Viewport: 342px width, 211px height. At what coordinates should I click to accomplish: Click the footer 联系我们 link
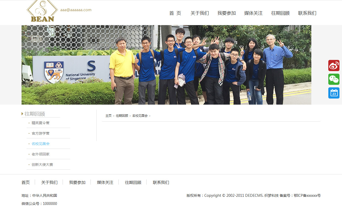(161, 182)
